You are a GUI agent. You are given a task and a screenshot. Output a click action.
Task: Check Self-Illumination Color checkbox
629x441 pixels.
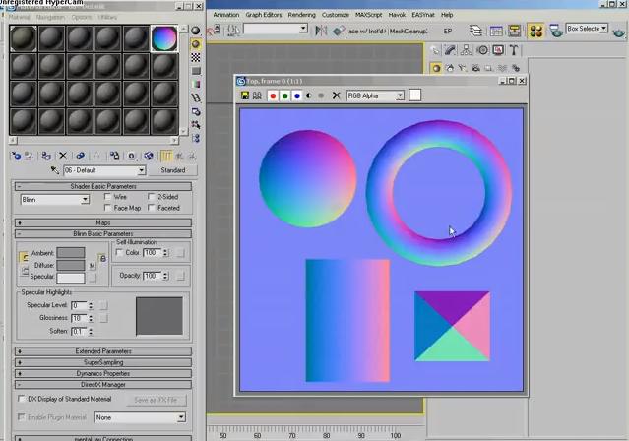pyautogui.click(x=119, y=252)
